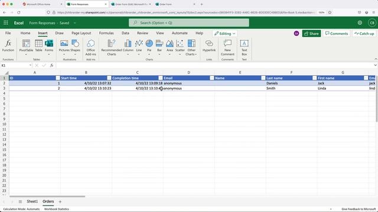
Task: Switch to the Data ribbon tab
Action: tap(125, 33)
